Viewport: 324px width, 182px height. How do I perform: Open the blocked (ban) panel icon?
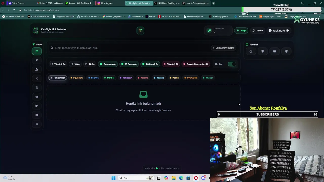click(x=251, y=51)
